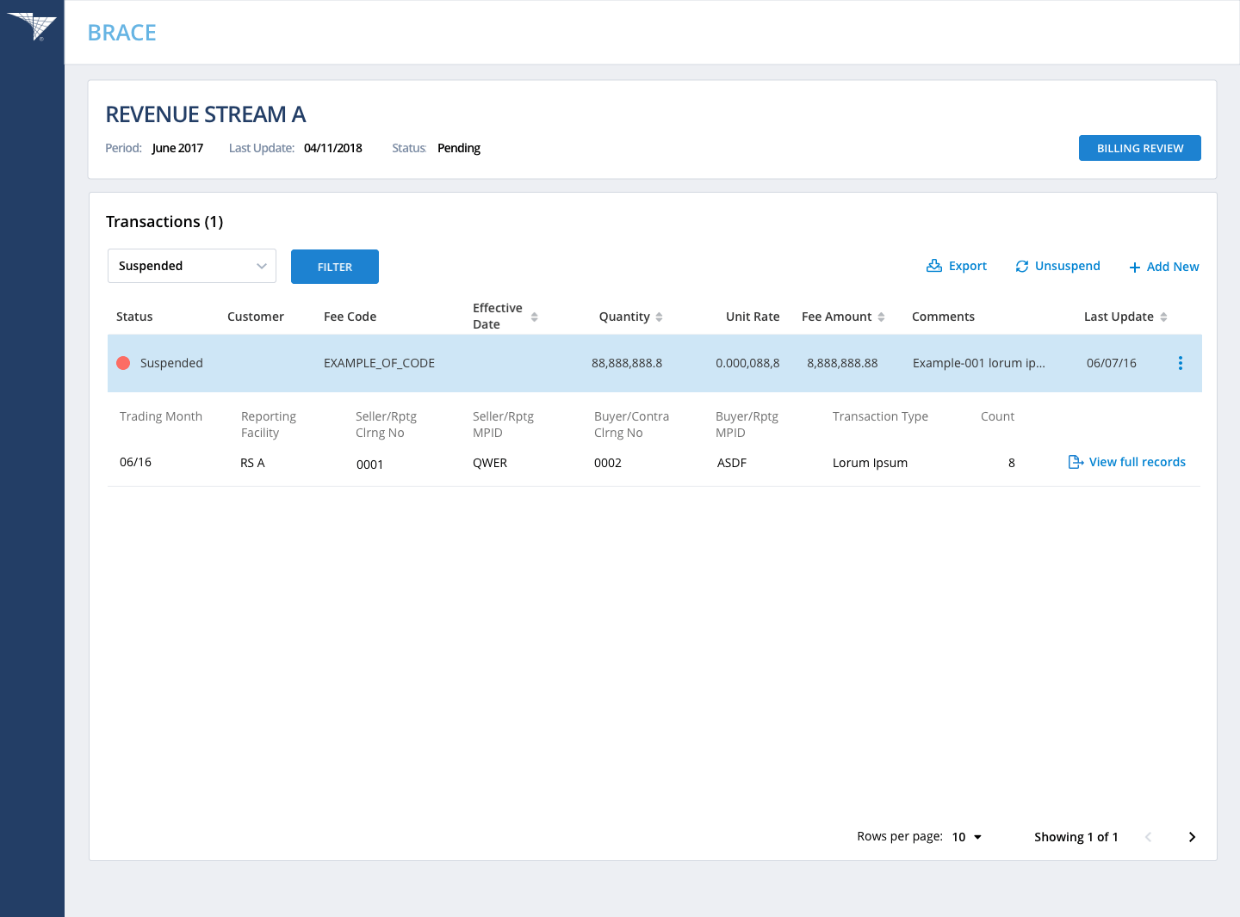The width and height of the screenshot is (1240, 917).
Task: Click the company logo in the sidebar
Action: (32, 26)
